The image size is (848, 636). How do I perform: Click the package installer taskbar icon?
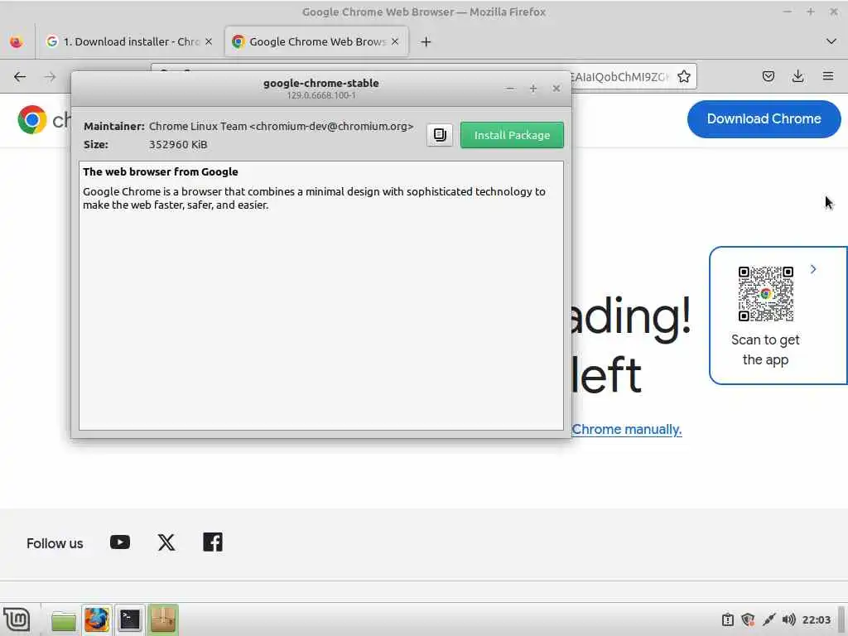point(163,619)
